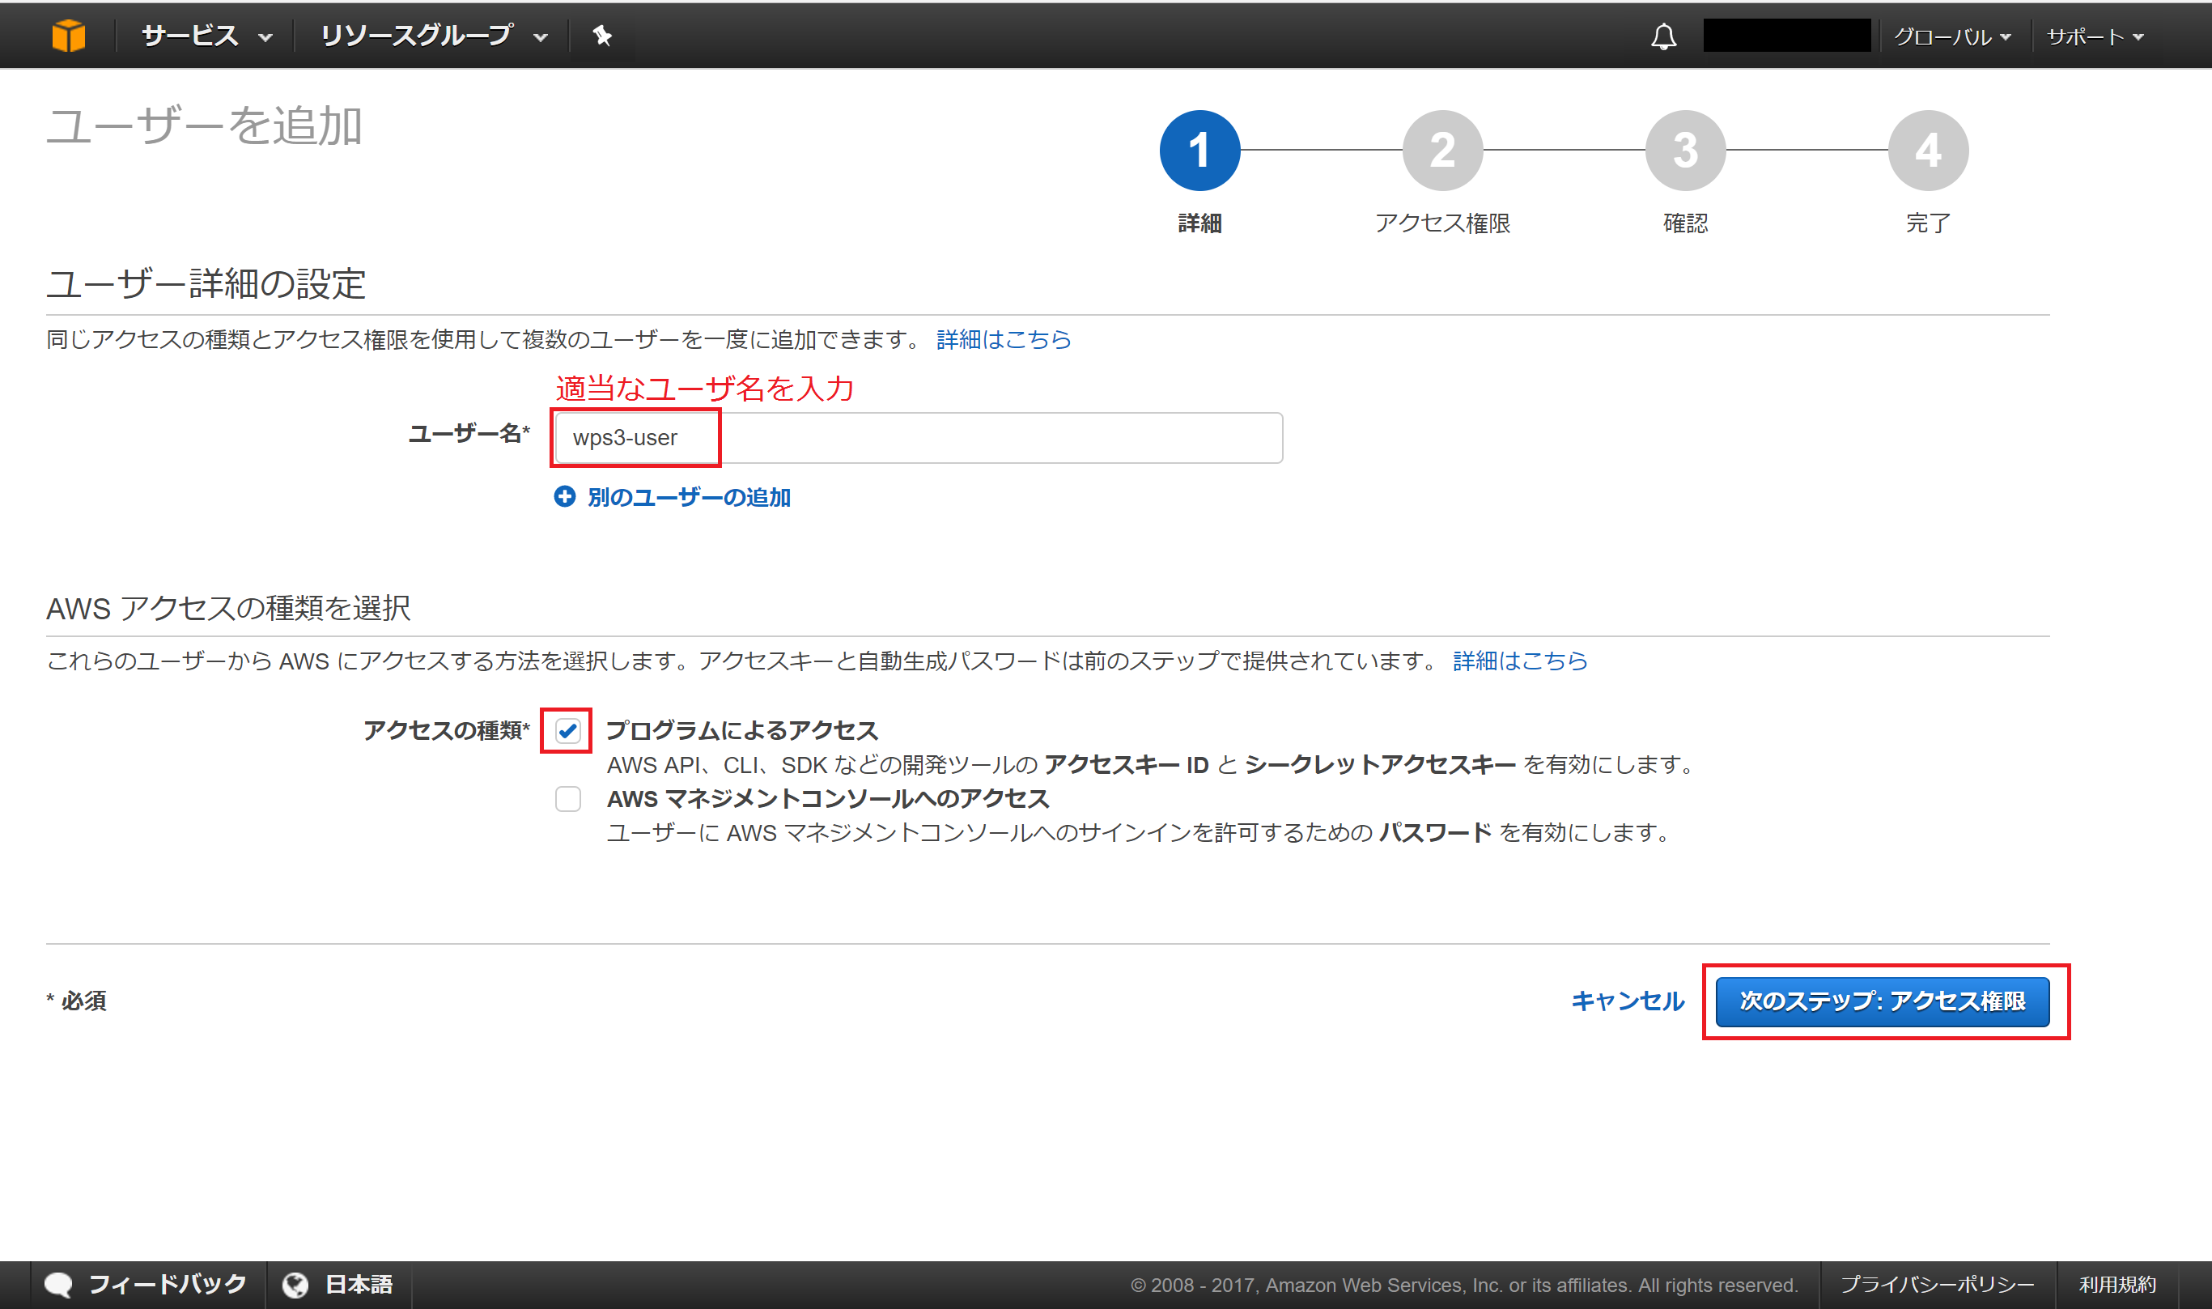Click the plus icon for adding user

564,496
